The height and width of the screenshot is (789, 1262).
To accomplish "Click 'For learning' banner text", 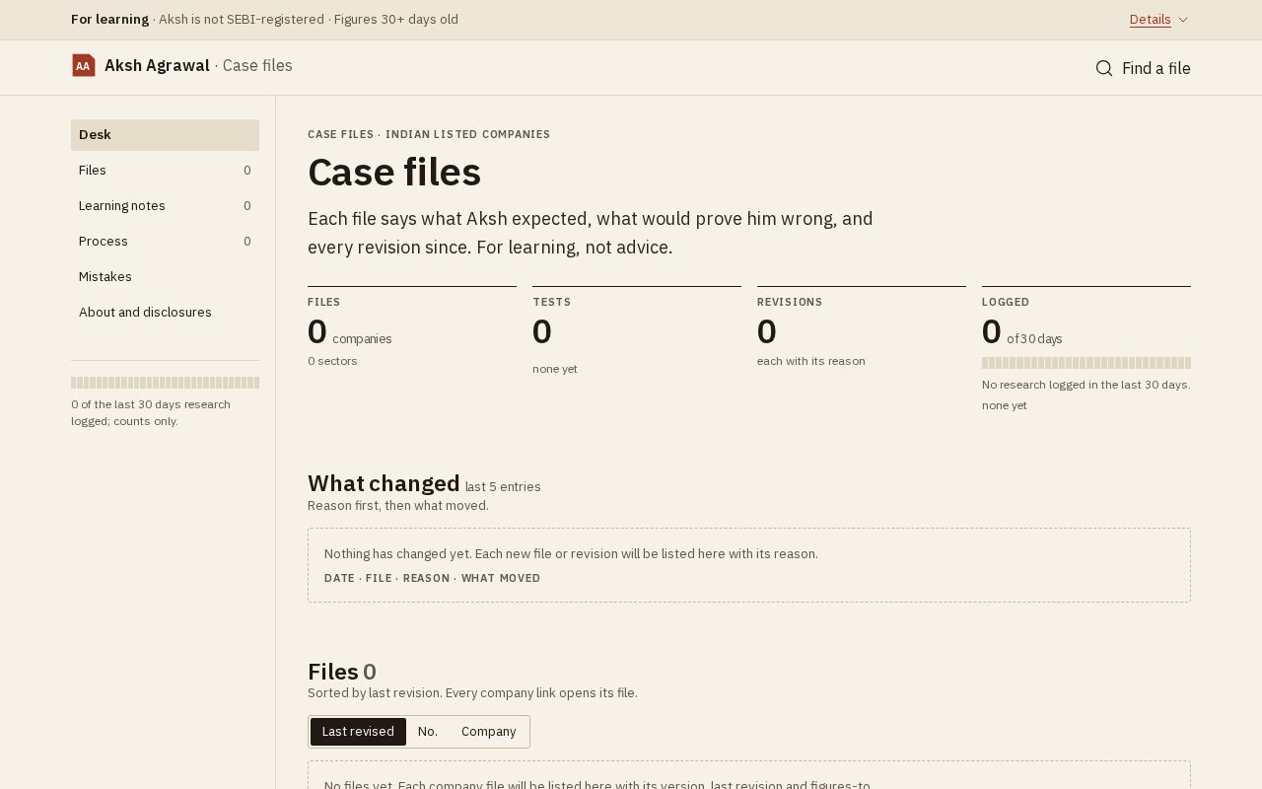I will click(x=109, y=20).
